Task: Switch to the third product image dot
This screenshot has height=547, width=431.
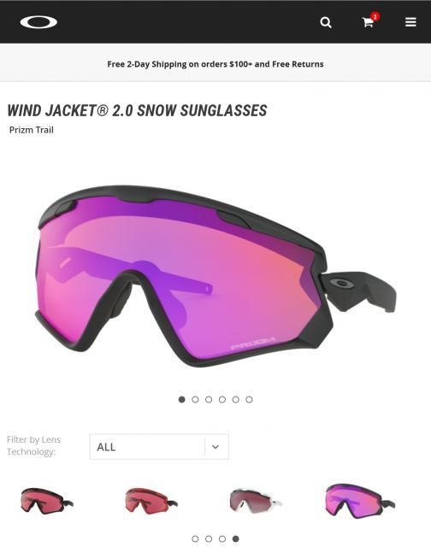Action: [209, 399]
